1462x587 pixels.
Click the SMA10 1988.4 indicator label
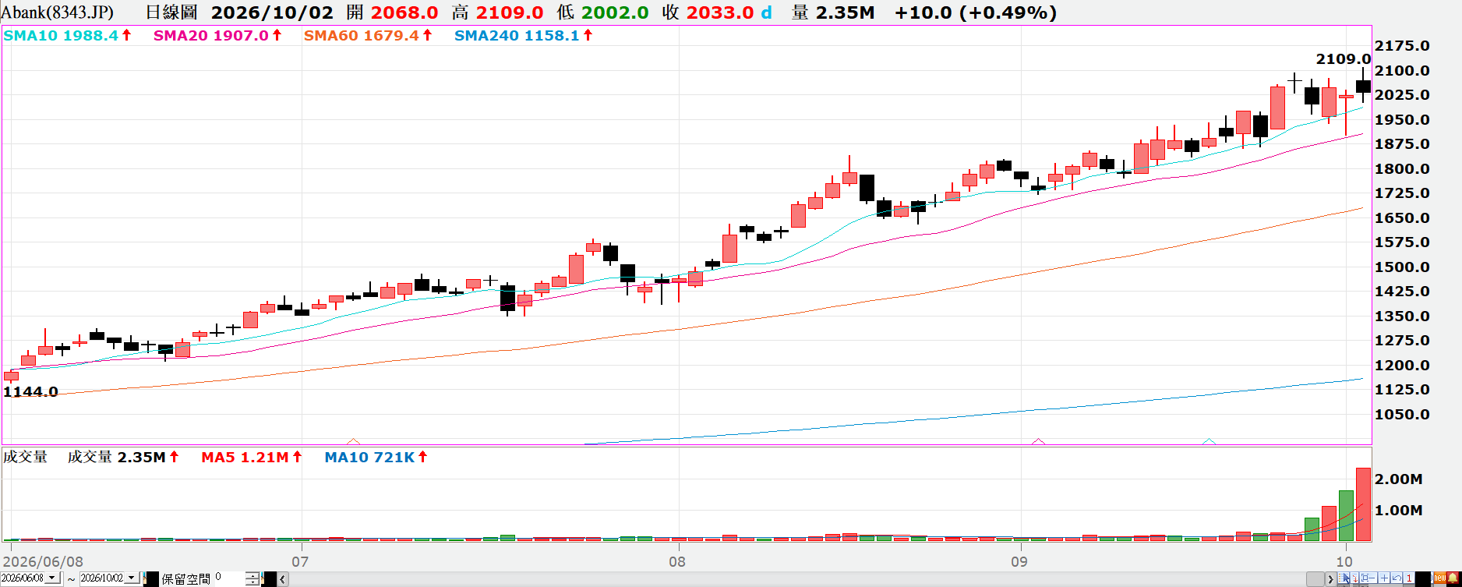(61, 35)
